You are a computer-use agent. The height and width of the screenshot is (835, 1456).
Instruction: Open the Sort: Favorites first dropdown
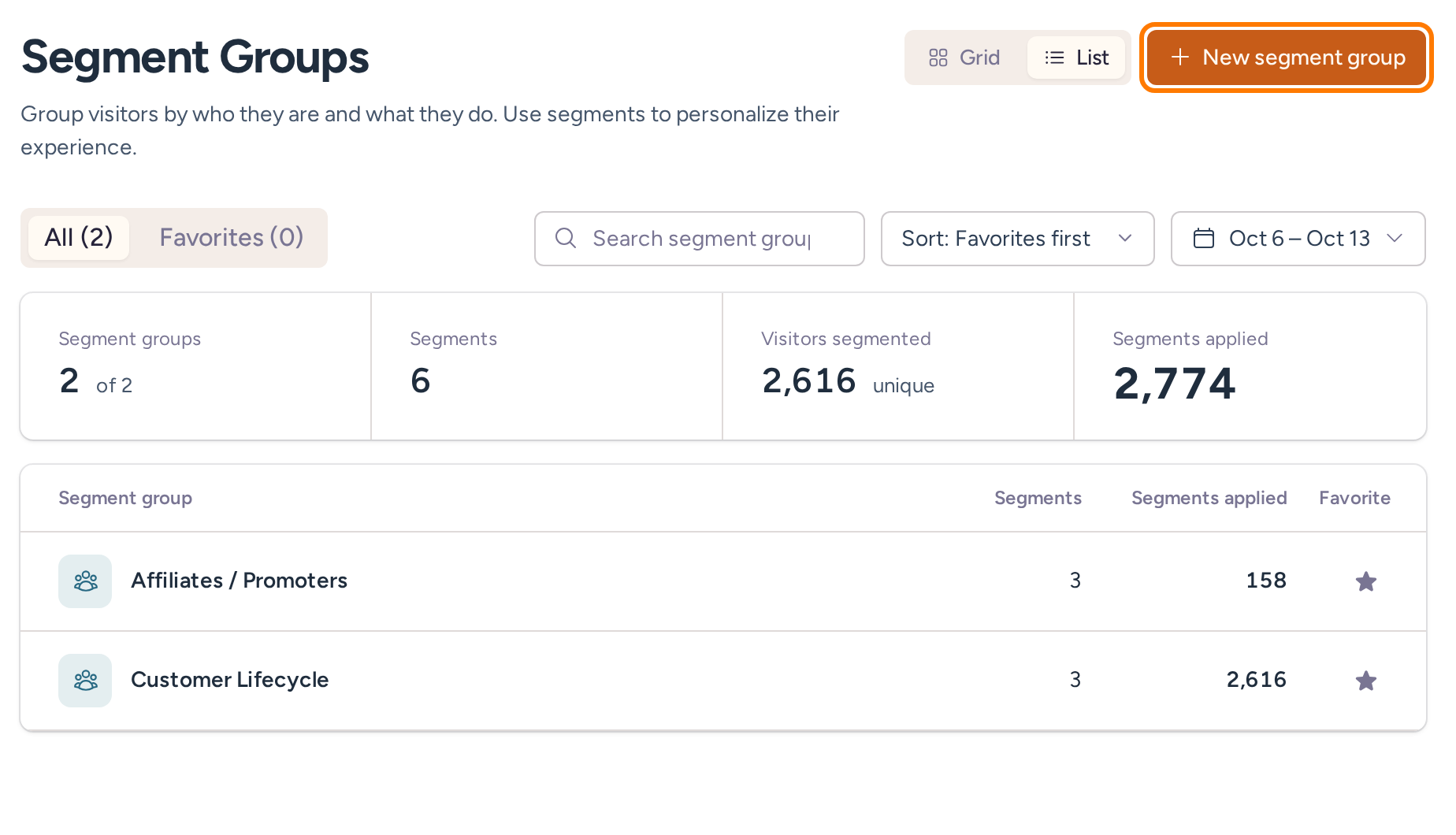pyautogui.click(x=1017, y=239)
